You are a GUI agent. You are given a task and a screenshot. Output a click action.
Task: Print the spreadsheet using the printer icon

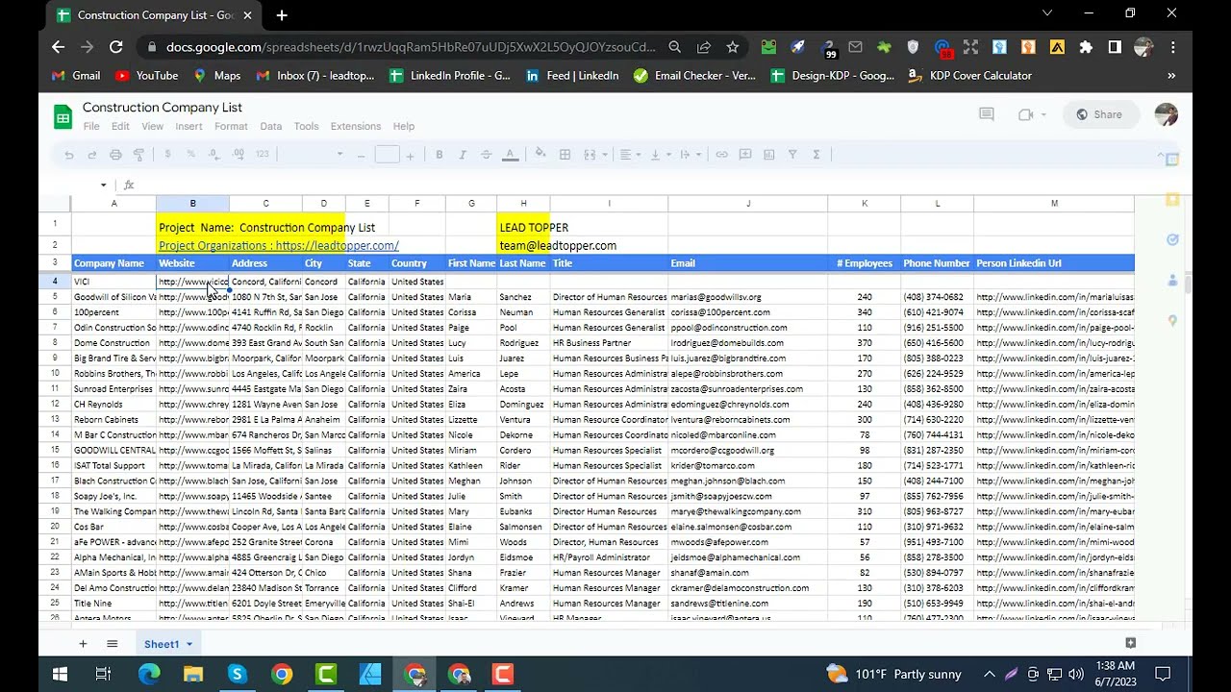[x=115, y=155]
